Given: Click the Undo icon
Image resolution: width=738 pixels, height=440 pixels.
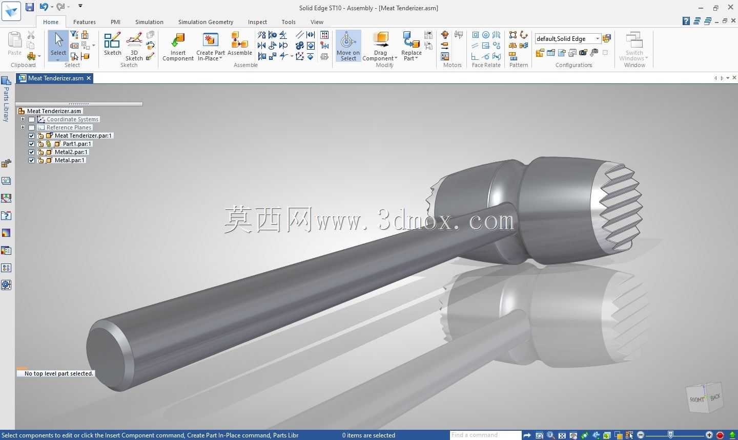Looking at the screenshot, I should (44, 7).
